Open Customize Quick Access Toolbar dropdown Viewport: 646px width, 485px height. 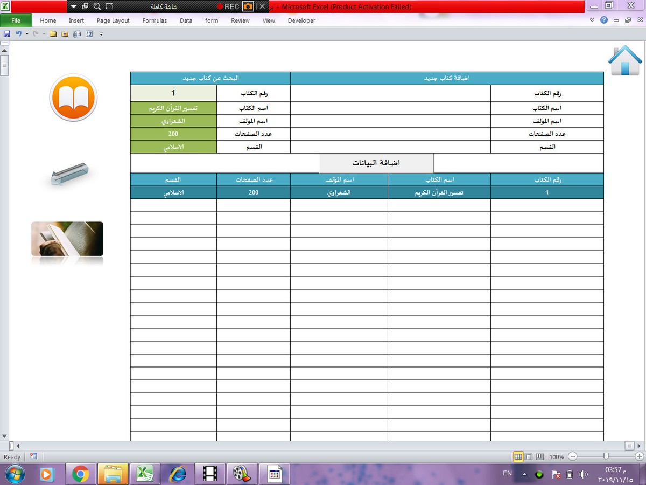pos(101,33)
